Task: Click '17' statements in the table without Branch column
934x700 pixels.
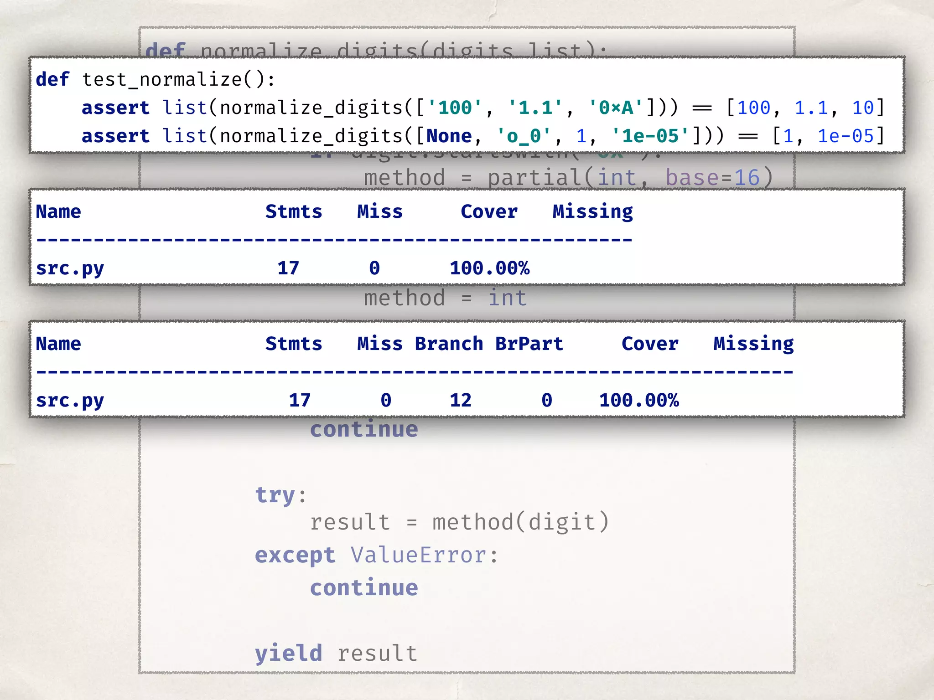Action: [288, 268]
